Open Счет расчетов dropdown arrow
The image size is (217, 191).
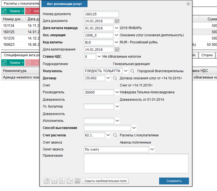tap(108, 135)
